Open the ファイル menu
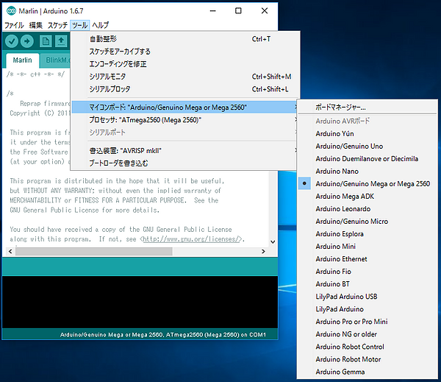This screenshot has height=382, width=441. point(14,25)
